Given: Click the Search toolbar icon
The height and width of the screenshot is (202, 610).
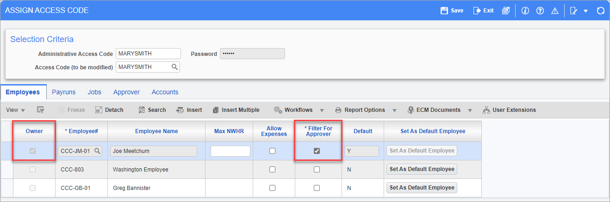Looking at the screenshot, I should pos(142,110).
